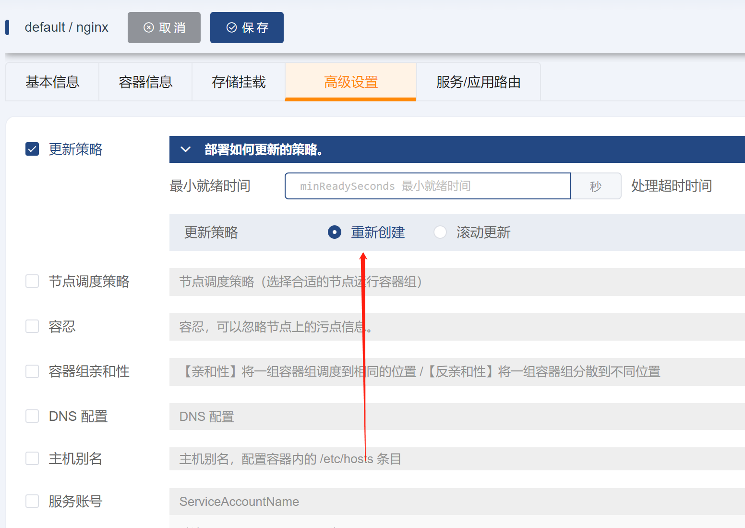Uncheck the 更新策略 checkbox
The width and height of the screenshot is (745, 528).
point(32,149)
